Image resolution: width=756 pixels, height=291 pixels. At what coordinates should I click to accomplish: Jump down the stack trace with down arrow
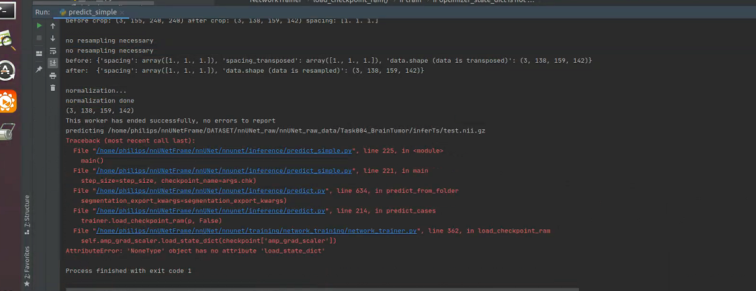(53, 39)
